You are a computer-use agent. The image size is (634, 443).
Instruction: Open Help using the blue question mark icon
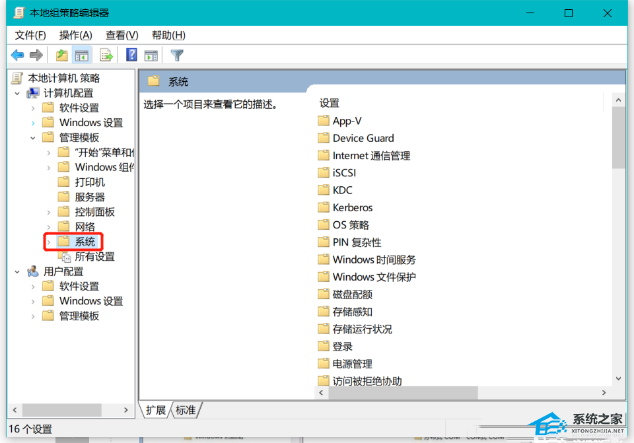tap(131, 55)
